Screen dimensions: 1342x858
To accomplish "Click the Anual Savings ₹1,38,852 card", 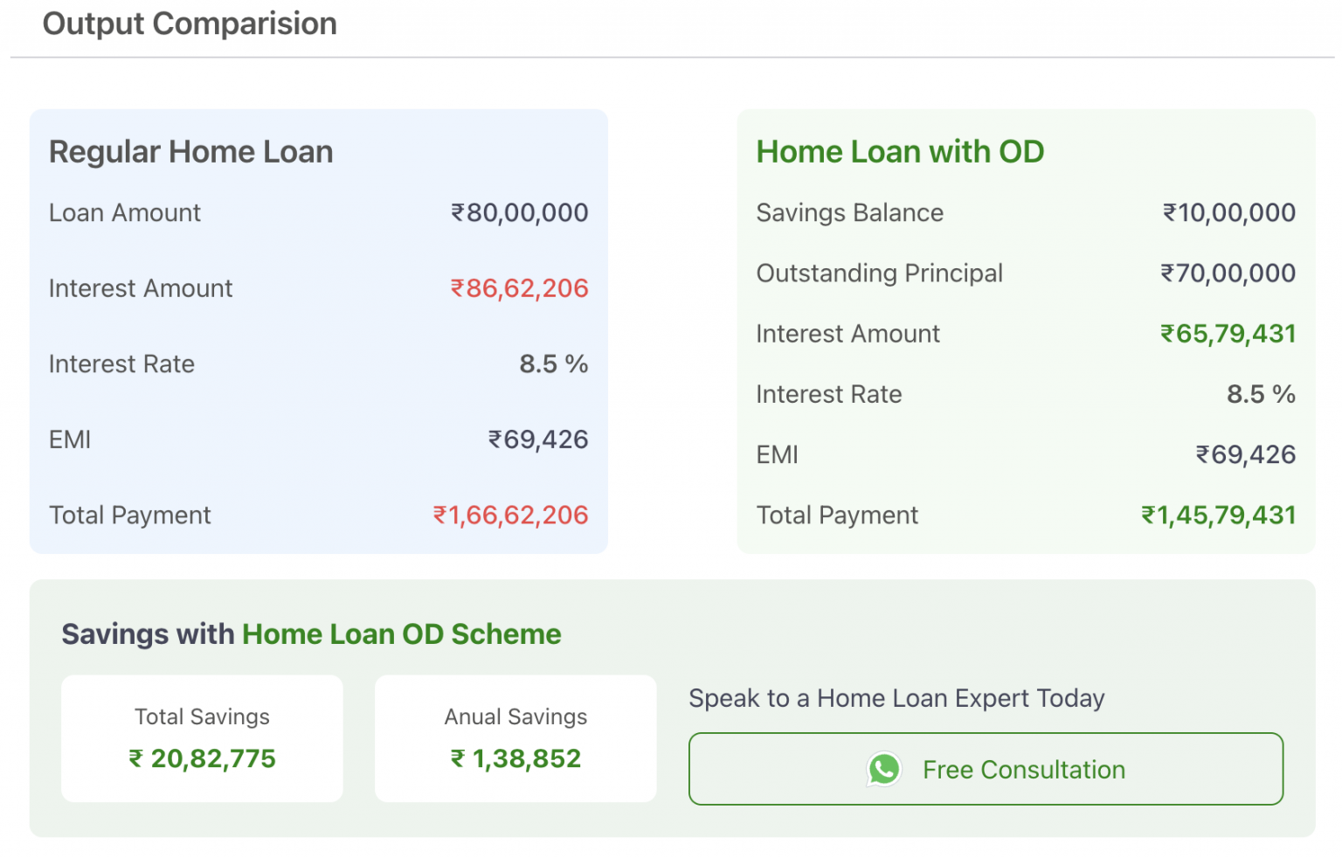I will pos(515,738).
